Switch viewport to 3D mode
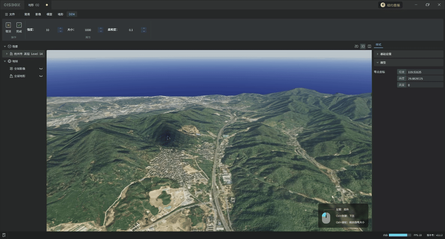The height and width of the screenshot is (239, 445). [x=363, y=46]
